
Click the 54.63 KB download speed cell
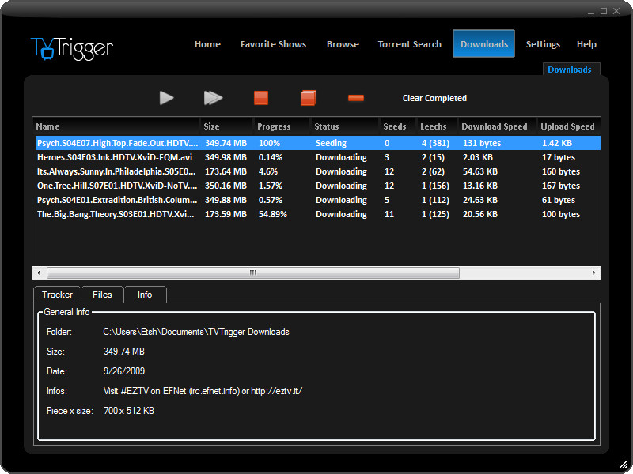click(x=480, y=171)
